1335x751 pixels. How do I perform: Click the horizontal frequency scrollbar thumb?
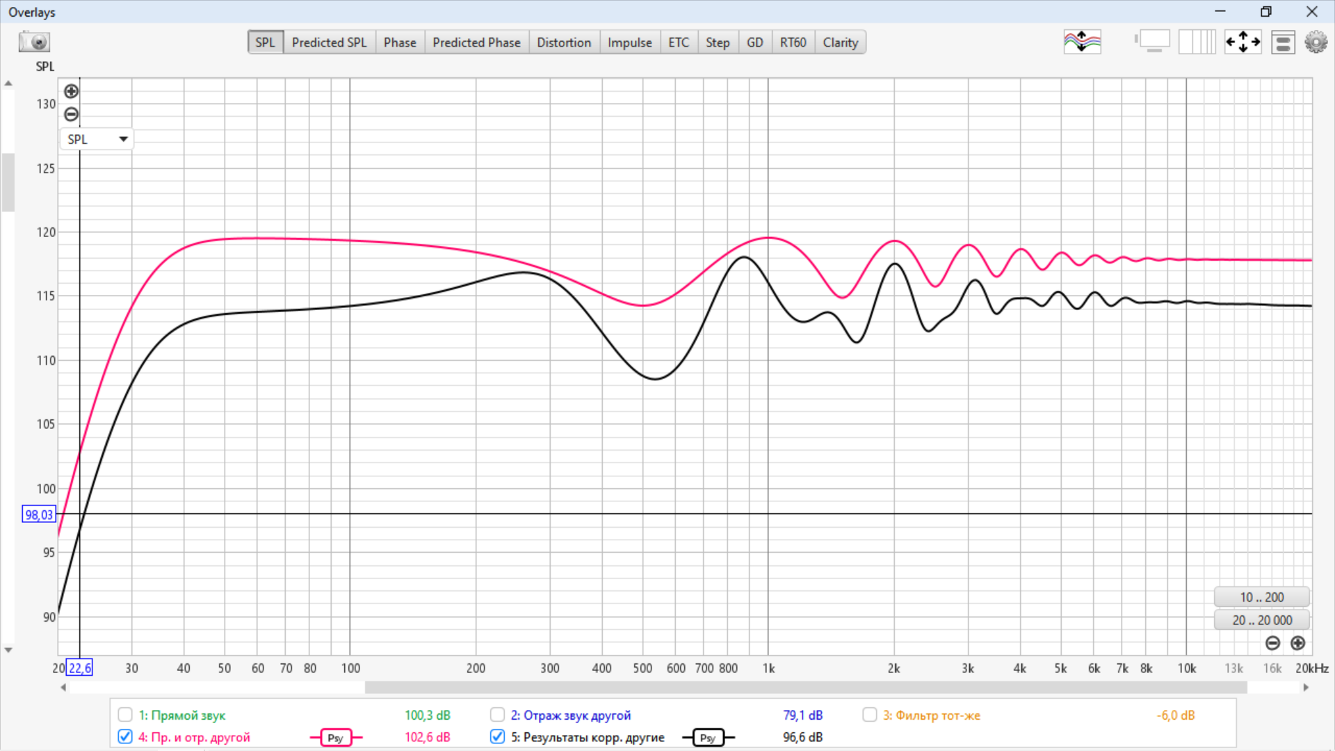click(x=805, y=688)
